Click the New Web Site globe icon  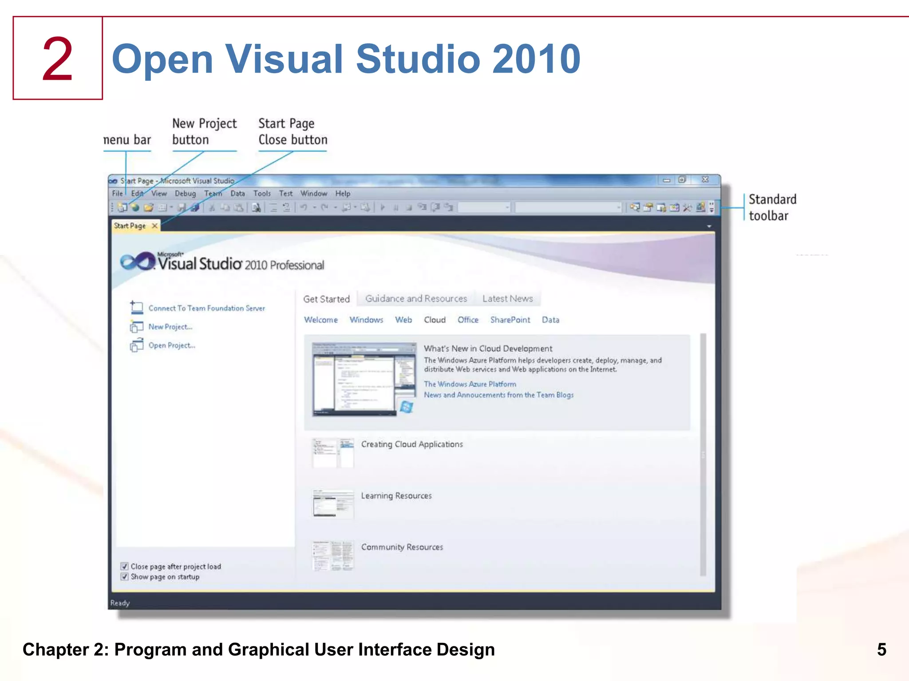[135, 207]
